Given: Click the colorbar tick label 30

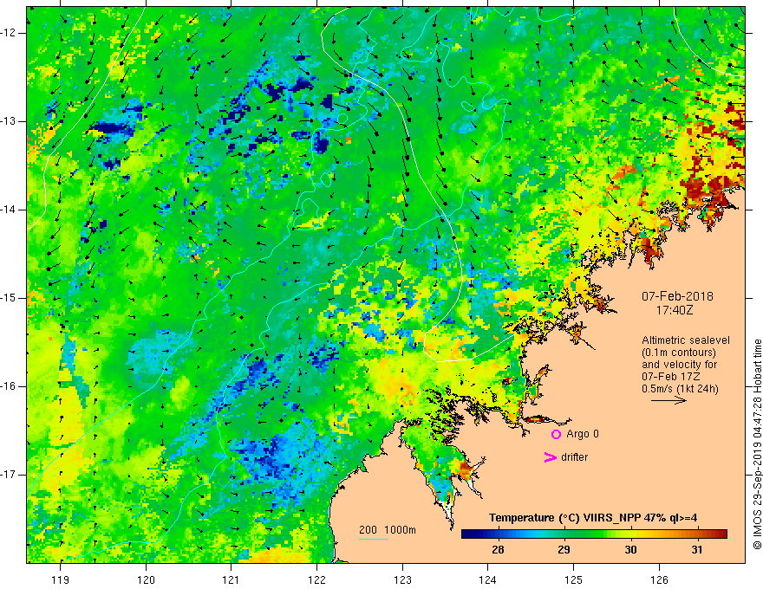Looking at the screenshot, I should [630, 550].
